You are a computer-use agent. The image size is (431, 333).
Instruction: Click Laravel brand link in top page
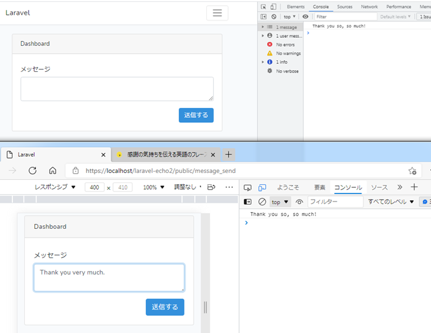[17, 13]
